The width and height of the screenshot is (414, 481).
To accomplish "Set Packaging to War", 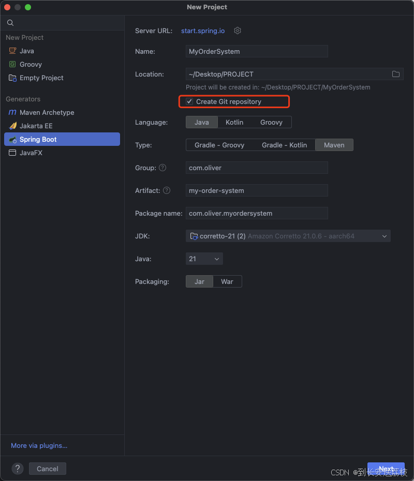I will (227, 281).
